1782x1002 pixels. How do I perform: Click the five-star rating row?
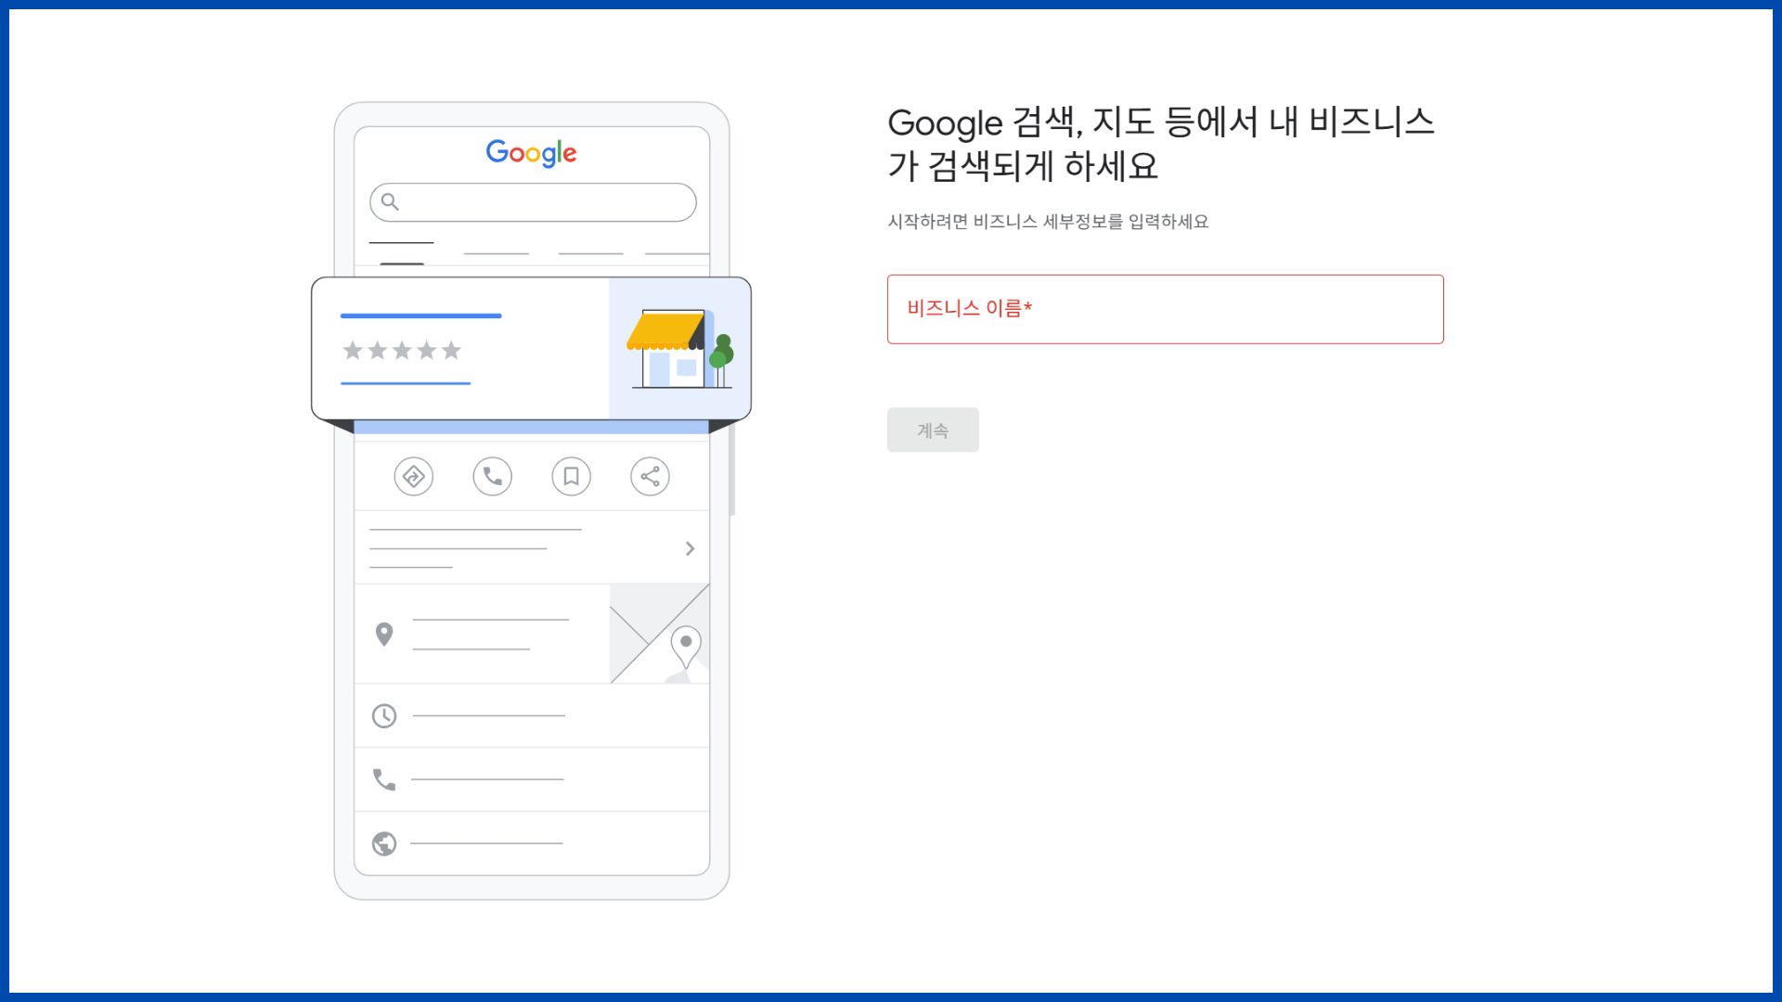pos(402,350)
